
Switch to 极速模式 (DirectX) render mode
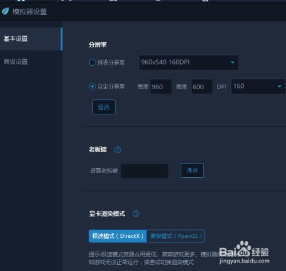118,236
